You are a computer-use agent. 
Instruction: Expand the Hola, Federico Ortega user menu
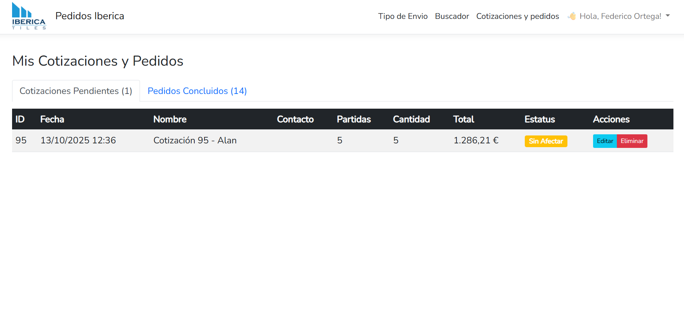point(620,16)
